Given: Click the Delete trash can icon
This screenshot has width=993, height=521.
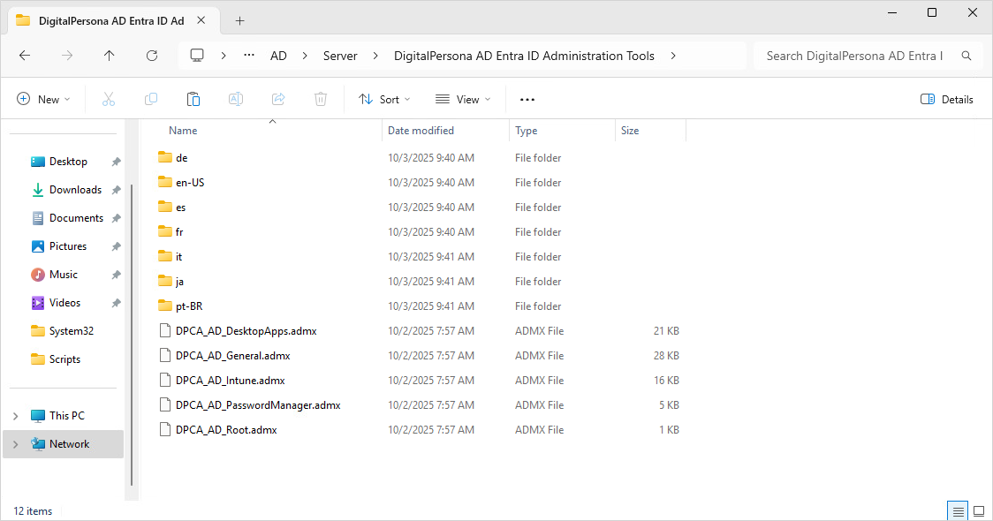Looking at the screenshot, I should (321, 100).
